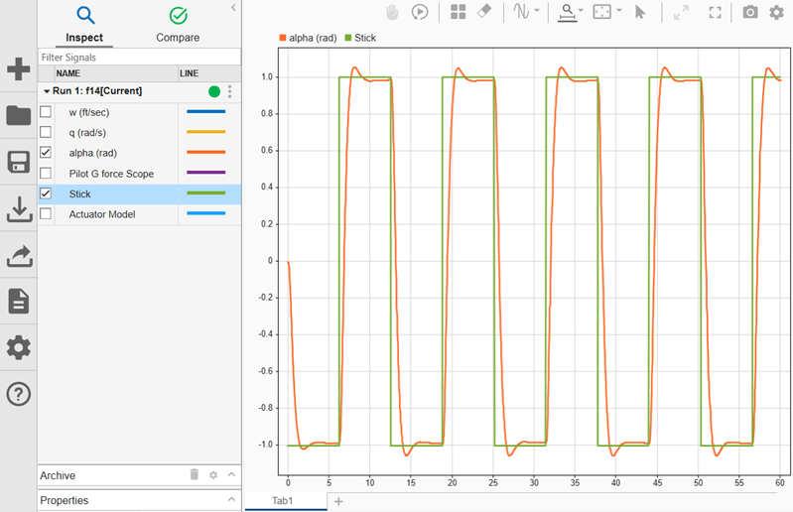Select the Actuator Model signal row
Image resolution: width=793 pixels, height=512 pixels.
pos(140,214)
